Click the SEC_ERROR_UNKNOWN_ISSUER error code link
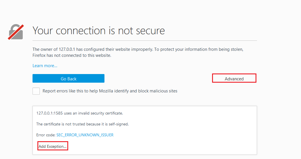This screenshot has width=301, height=159. [x=85, y=135]
